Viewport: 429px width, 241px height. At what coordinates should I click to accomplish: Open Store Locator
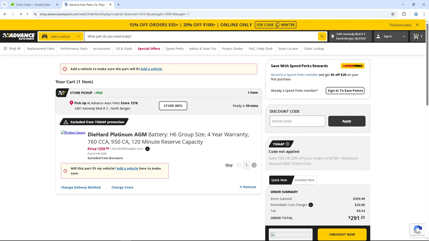click(x=288, y=49)
